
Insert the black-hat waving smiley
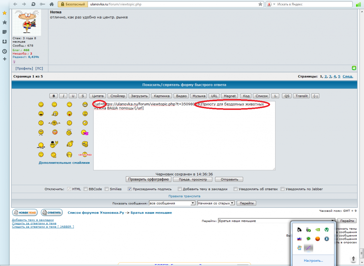(54, 144)
